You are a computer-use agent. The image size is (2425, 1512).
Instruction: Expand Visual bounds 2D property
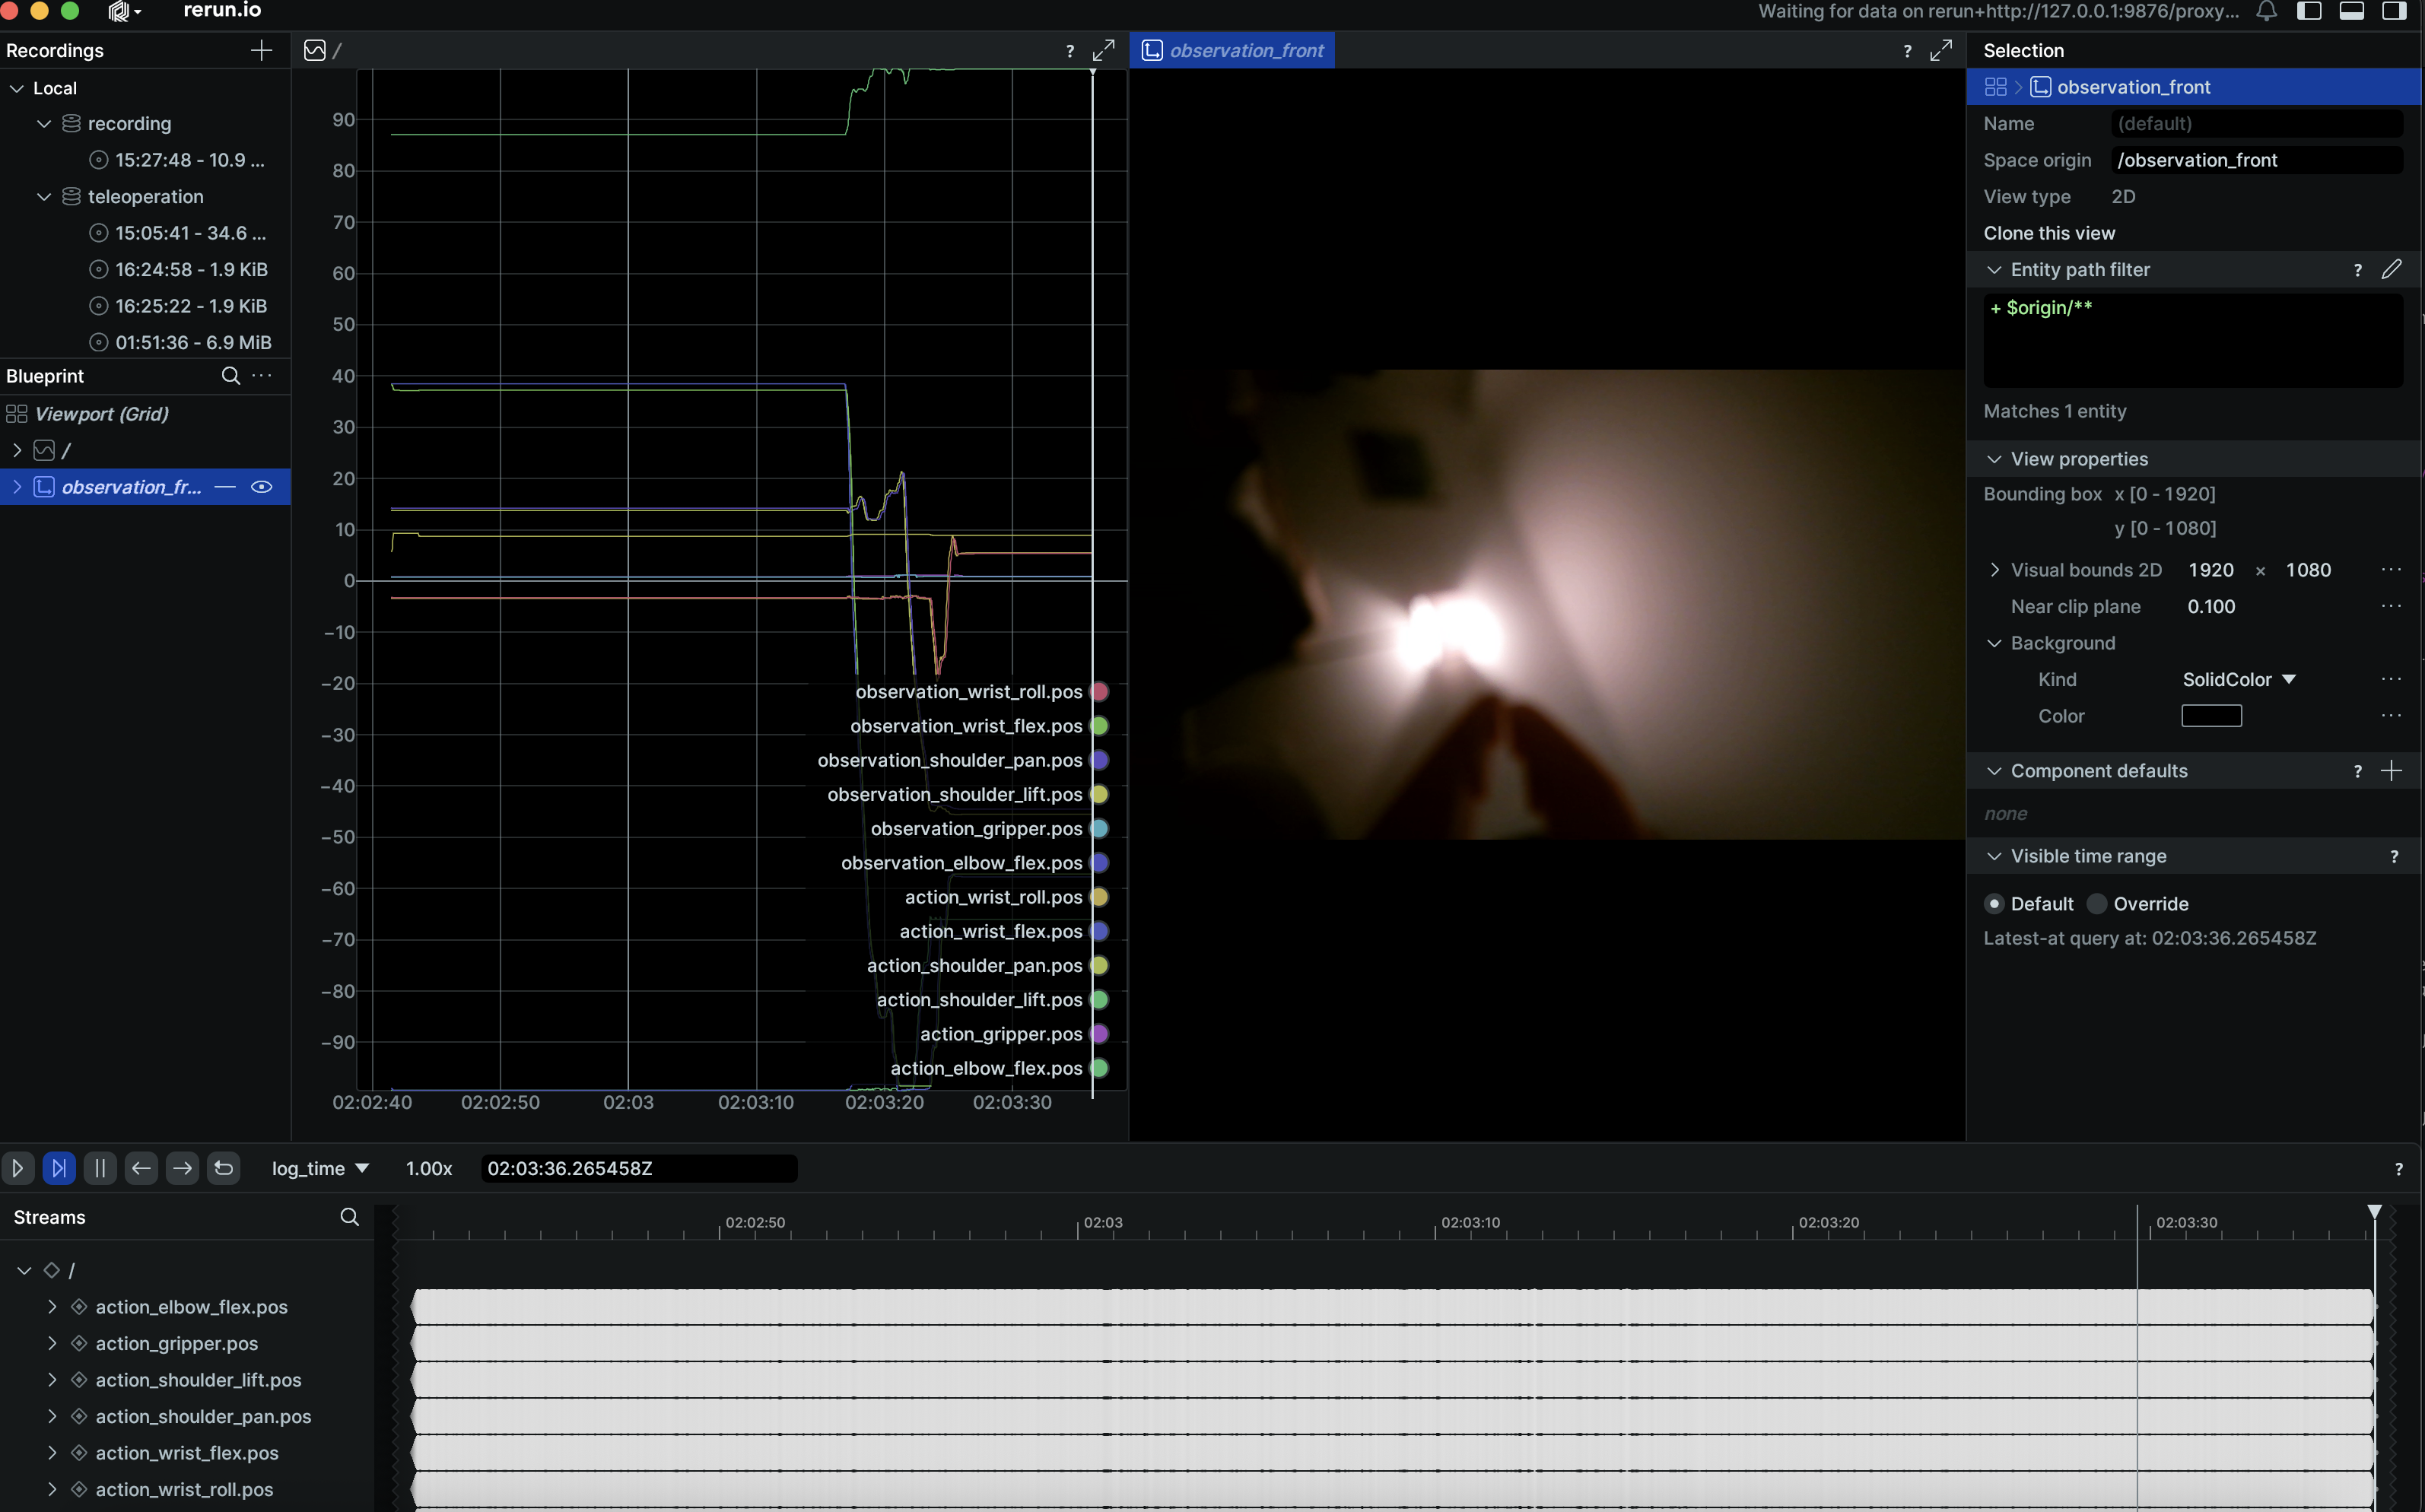point(1994,570)
